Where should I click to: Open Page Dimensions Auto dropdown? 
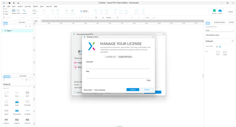coord(220,31)
